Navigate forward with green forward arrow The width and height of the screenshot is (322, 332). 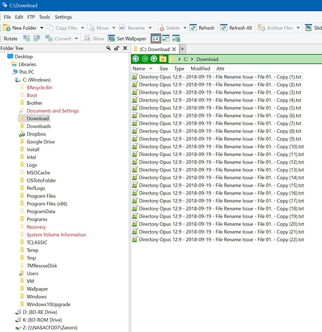click(x=145, y=59)
